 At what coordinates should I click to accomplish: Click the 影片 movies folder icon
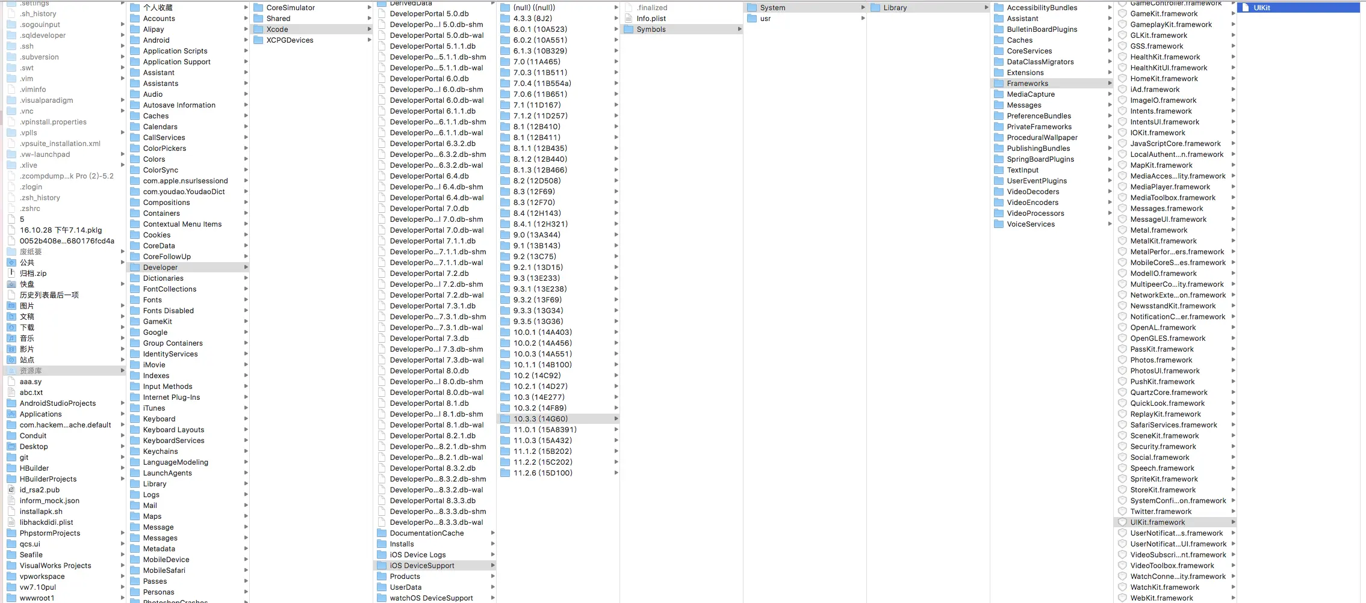[x=11, y=349]
